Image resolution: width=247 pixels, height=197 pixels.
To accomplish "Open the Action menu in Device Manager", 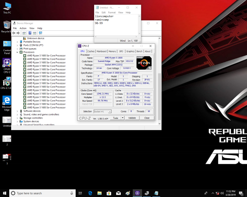I will 23,28.
